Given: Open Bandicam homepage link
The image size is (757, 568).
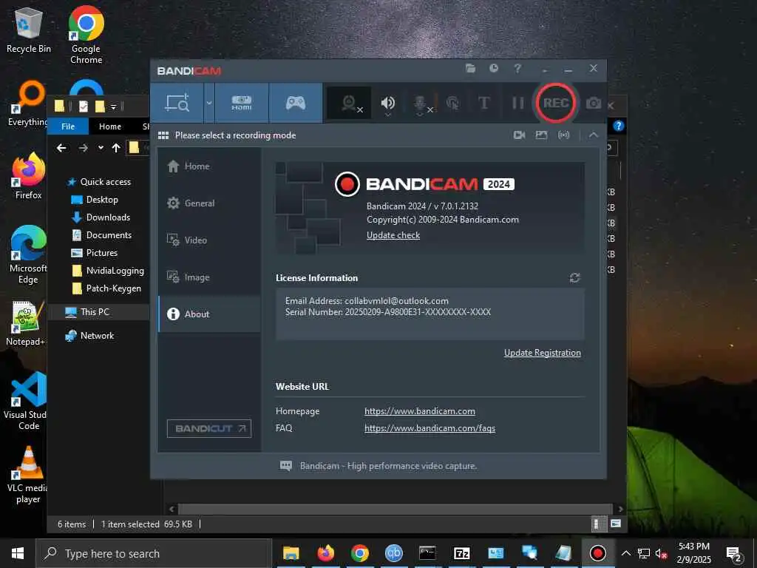Looking at the screenshot, I should click(420, 411).
